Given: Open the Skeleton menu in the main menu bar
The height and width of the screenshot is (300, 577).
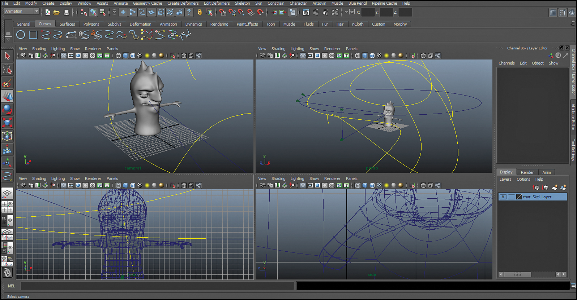Looking at the screenshot, I should pos(242,3).
